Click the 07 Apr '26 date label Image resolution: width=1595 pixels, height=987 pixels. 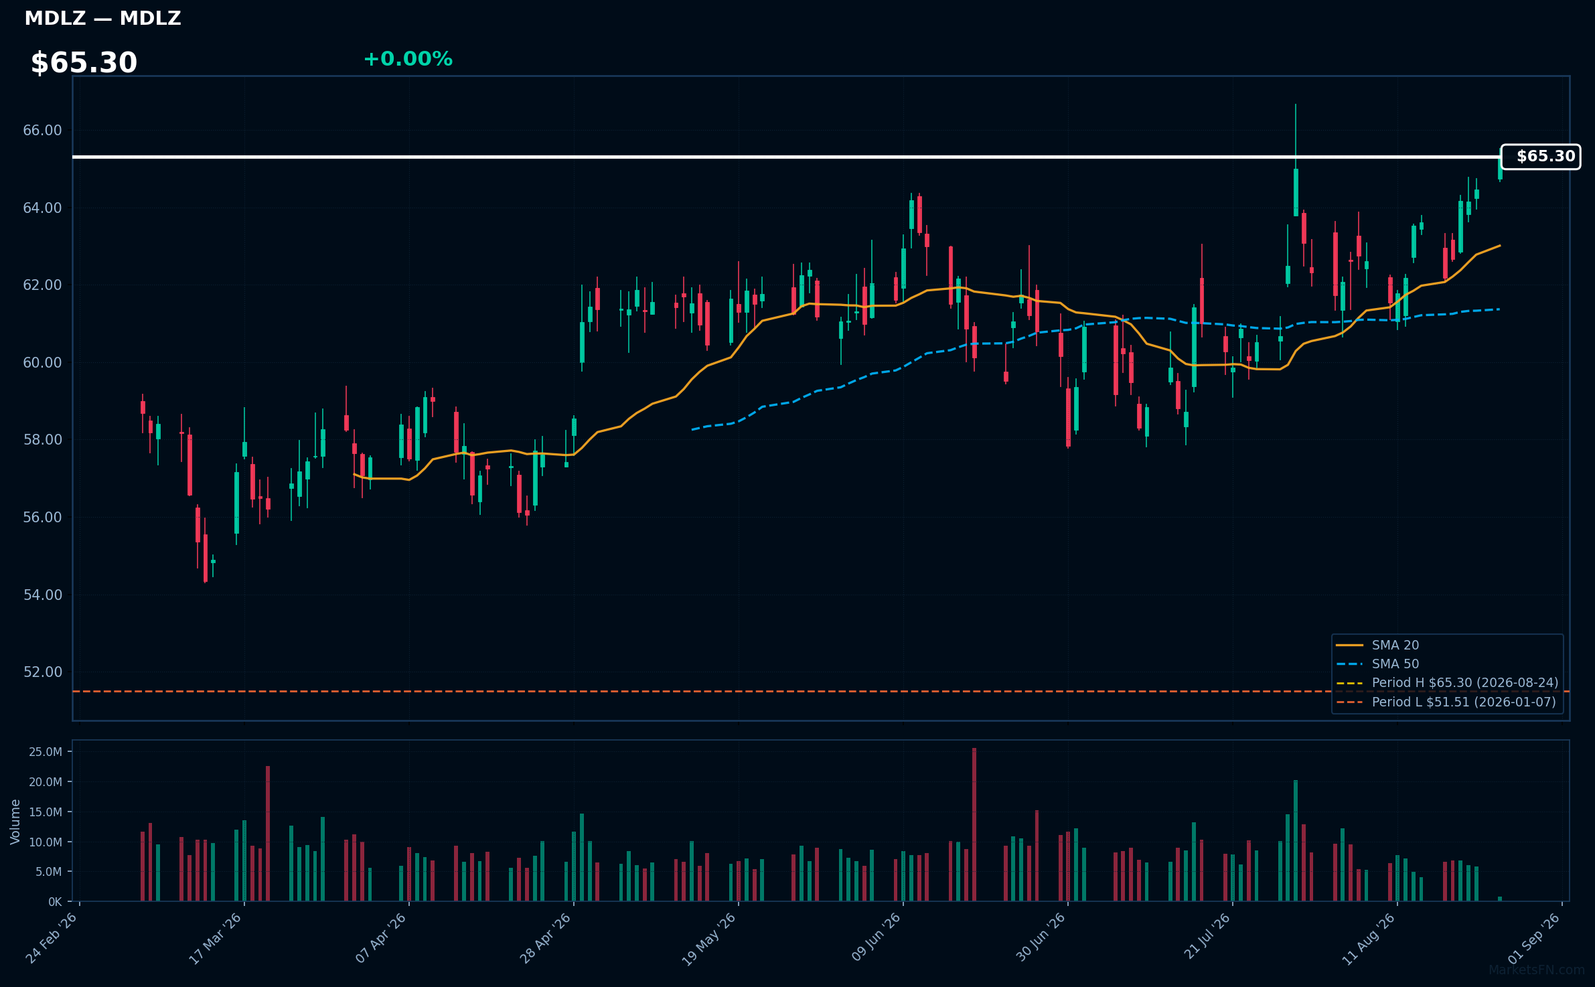tap(380, 937)
